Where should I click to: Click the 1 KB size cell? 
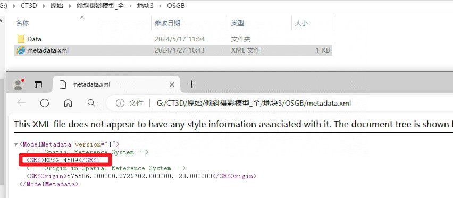[323, 50]
